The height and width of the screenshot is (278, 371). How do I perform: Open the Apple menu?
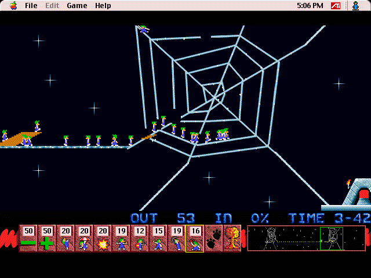tap(12, 6)
